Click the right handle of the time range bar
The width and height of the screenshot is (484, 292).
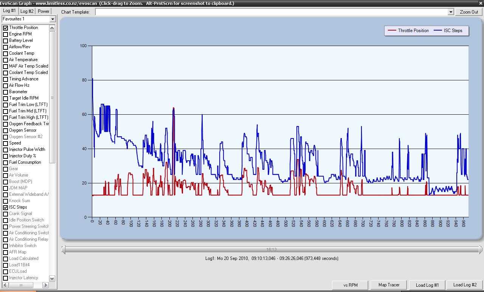(481, 249)
